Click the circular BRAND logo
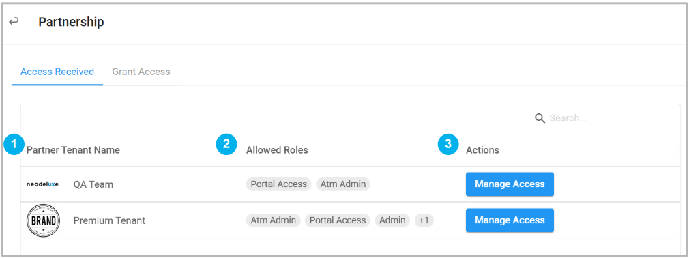Image resolution: width=689 pixels, height=258 pixels. coord(43,220)
